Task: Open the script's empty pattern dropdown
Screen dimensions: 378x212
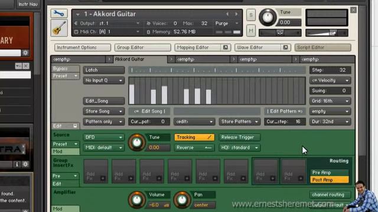Action: 330,111
